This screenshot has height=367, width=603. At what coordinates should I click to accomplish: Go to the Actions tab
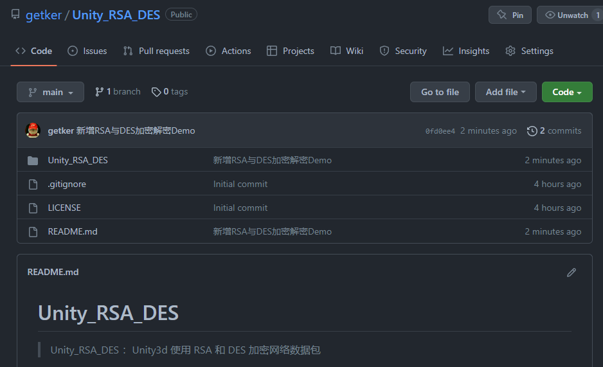pyautogui.click(x=228, y=51)
